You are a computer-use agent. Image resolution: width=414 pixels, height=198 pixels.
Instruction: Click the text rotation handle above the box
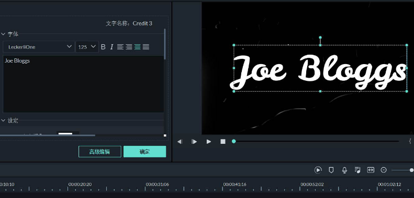(320, 38)
